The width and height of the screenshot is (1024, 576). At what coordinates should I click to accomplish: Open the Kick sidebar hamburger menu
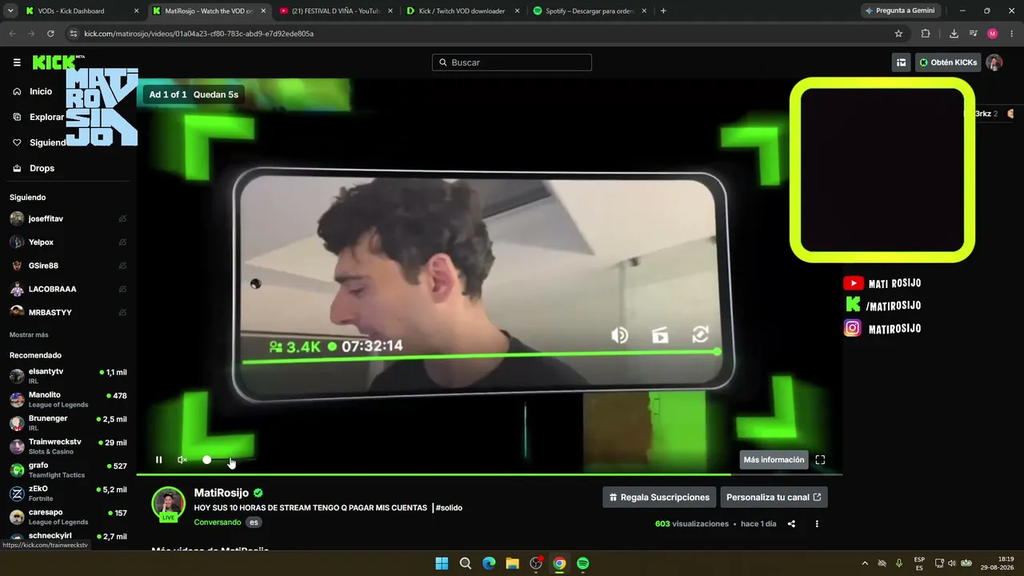pos(17,62)
